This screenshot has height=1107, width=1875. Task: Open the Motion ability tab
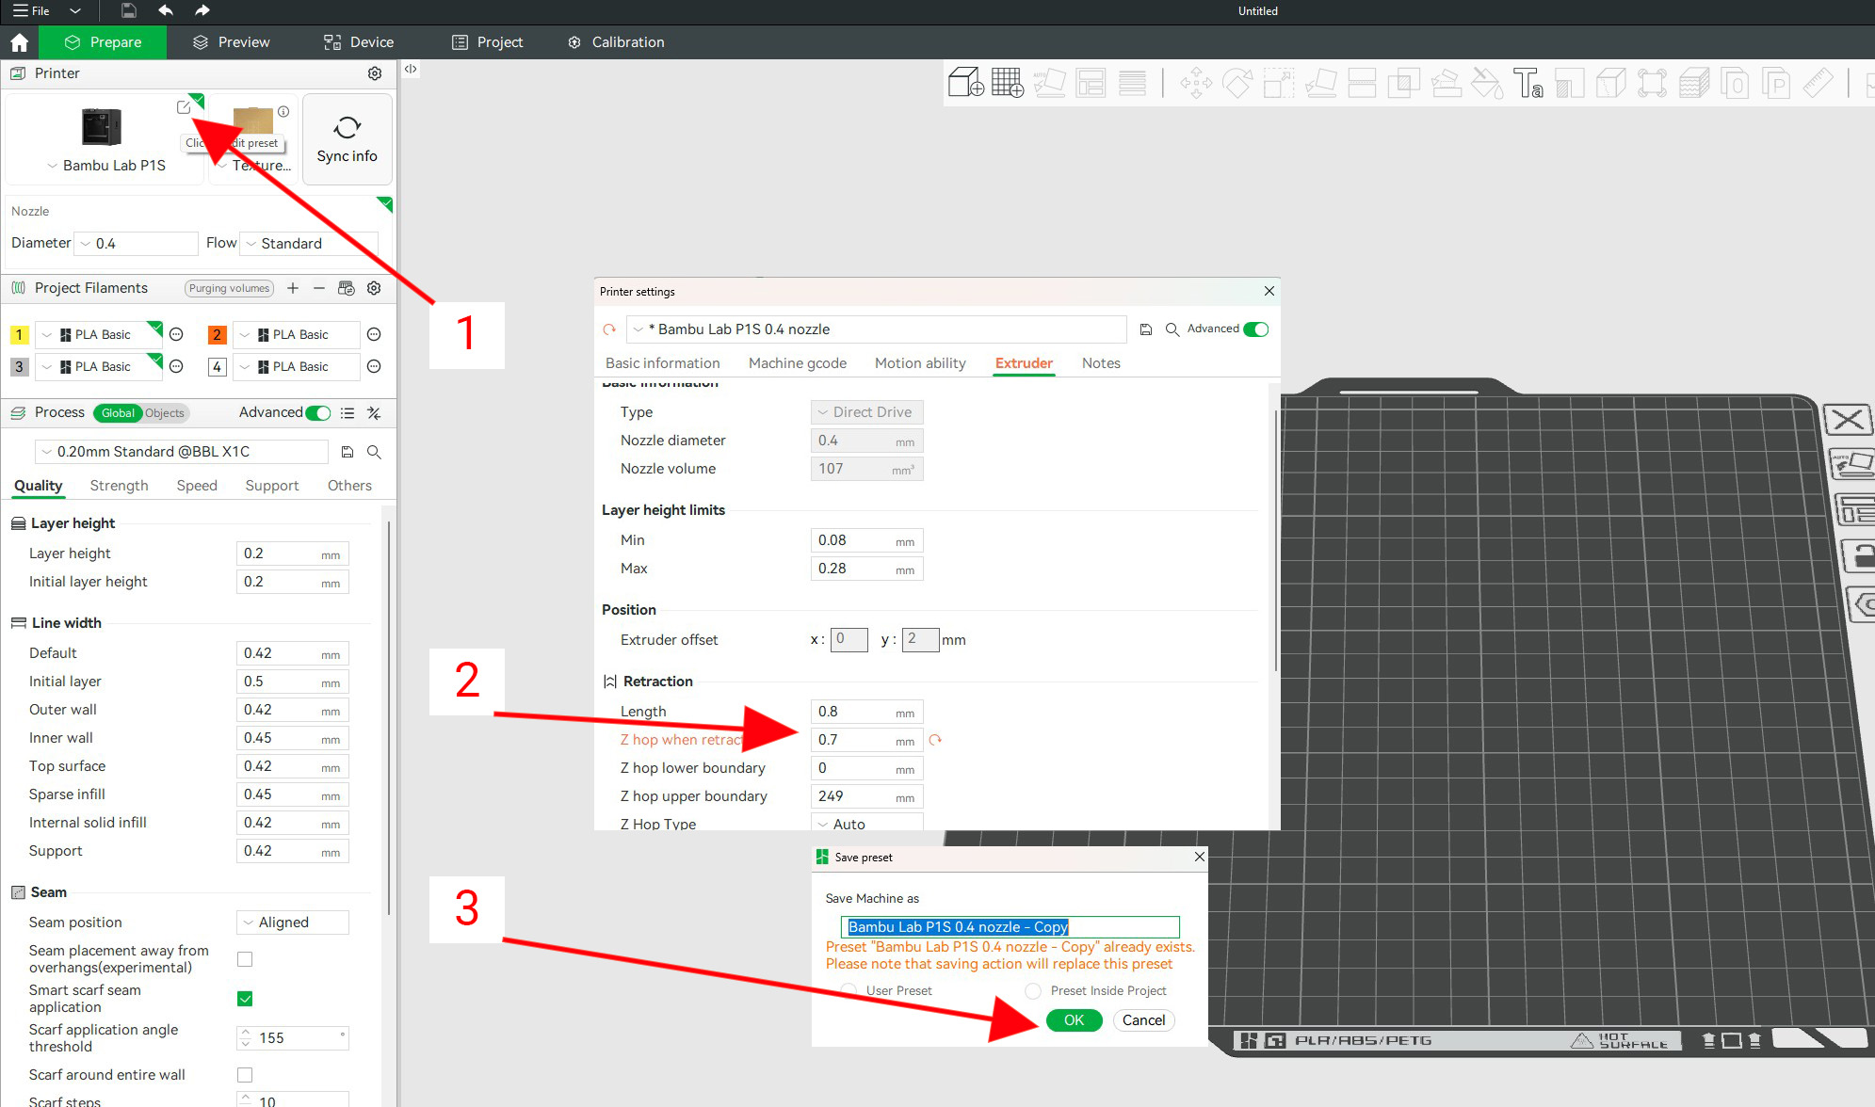920,363
